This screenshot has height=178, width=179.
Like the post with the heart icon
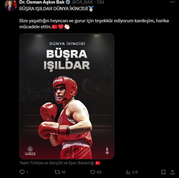[x=93, y=172]
